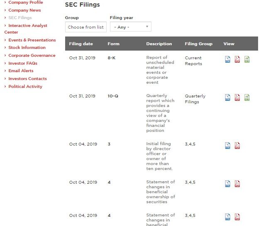Screen dimensions: 261x226
Task: Open the Political Activity page
Action: [25, 87]
